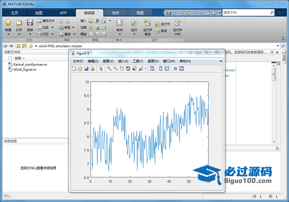Open the 工具(T) menu in Figure 1
Image resolution: width=289 pixels, height=202 pixels.
tap(138, 61)
